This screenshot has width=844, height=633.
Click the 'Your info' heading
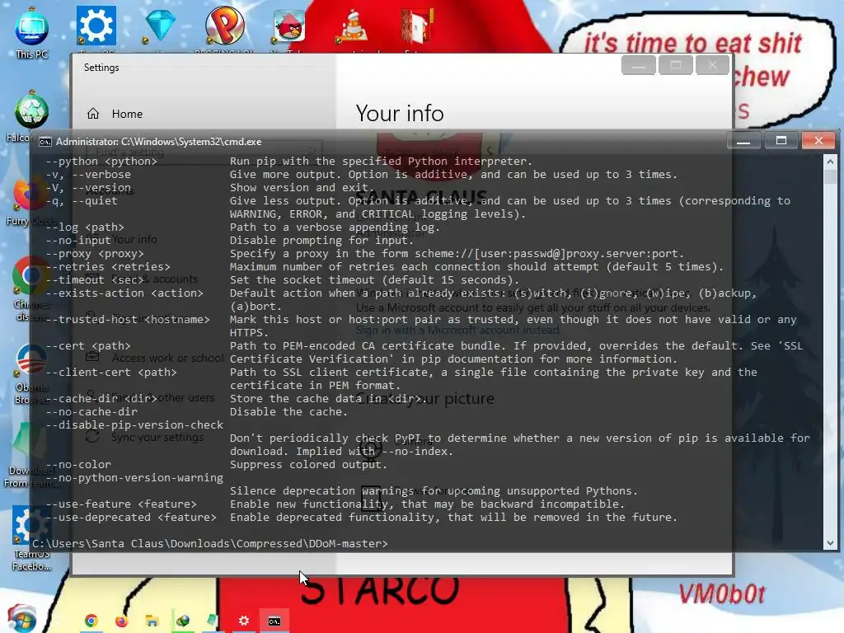pyautogui.click(x=400, y=113)
